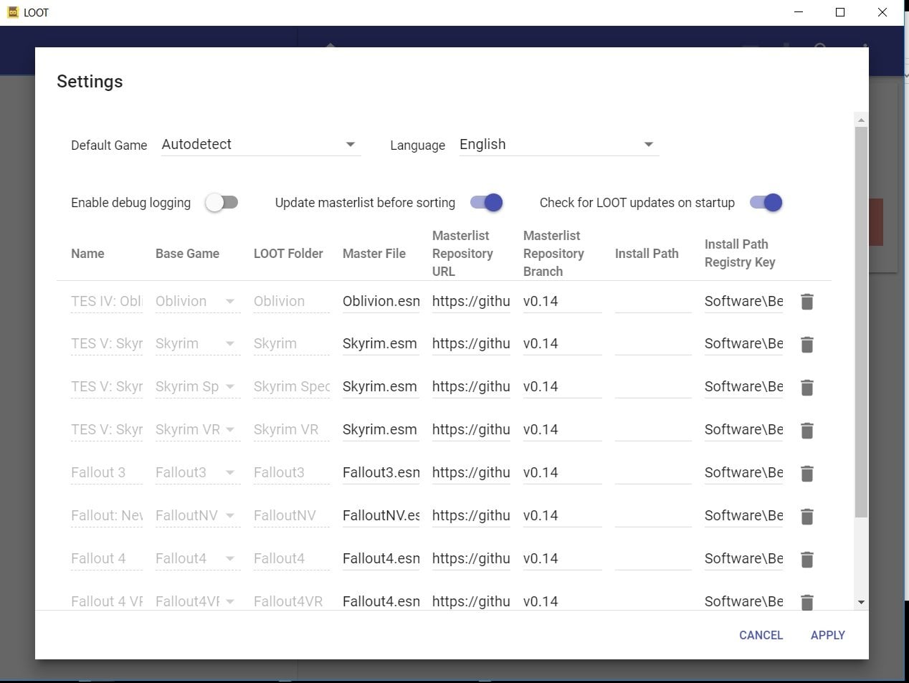Click the Settings dialog title

coord(90,82)
